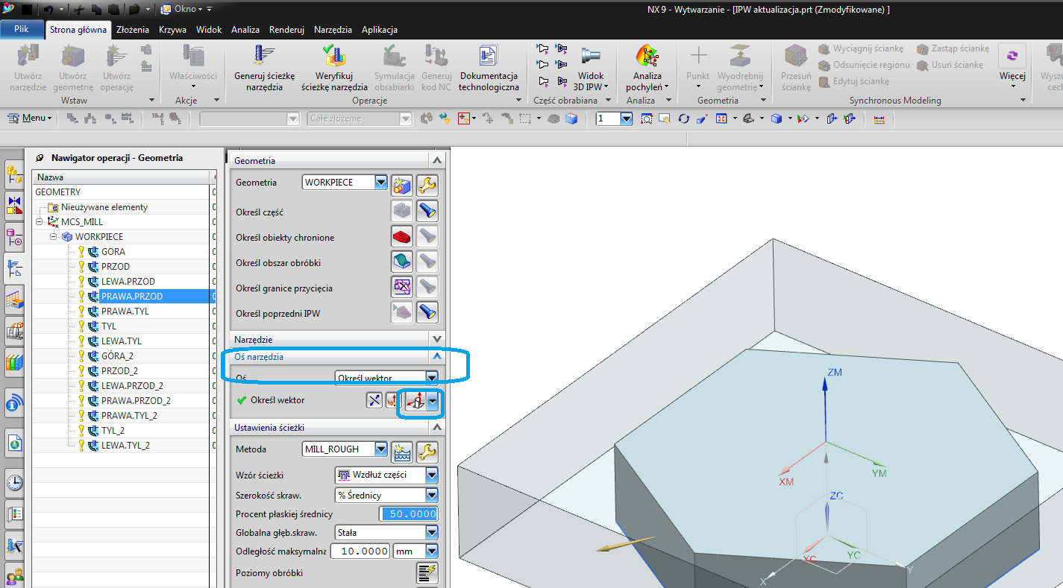Viewport: 1063px width, 588px height.
Task: Select check geometry for Określ obiekty chronione
Action: (402, 237)
